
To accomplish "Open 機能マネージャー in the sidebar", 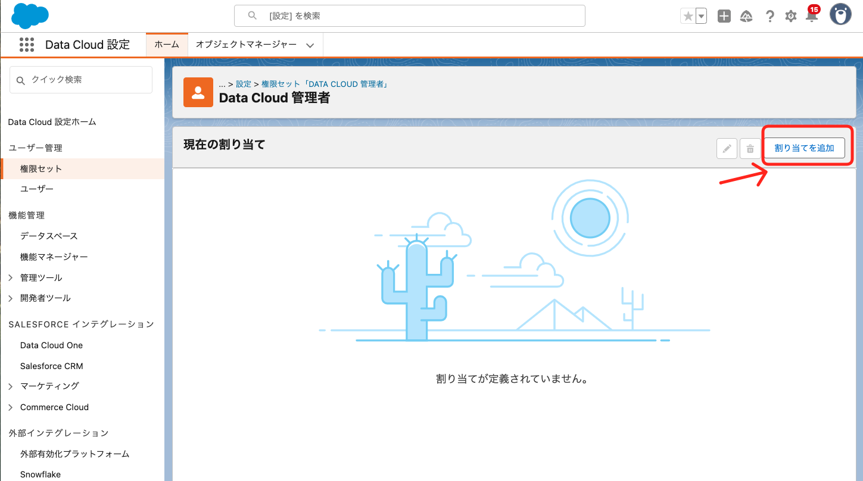I will (x=54, y=257).
